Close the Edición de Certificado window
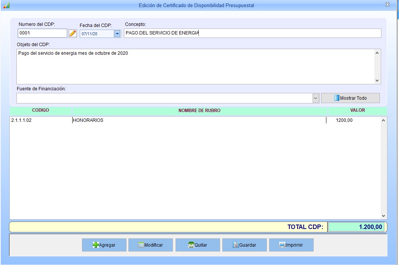399x265 pixels. (387, 4)
